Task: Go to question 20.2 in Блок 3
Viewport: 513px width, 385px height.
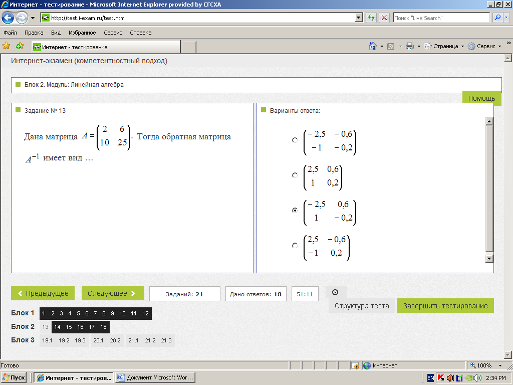Action: (x=115, y=340)
